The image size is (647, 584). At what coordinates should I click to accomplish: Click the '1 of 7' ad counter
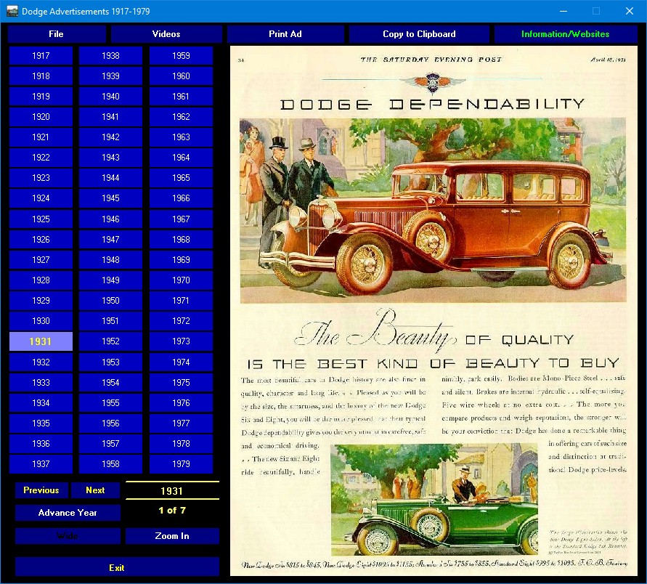pos(172,511)
